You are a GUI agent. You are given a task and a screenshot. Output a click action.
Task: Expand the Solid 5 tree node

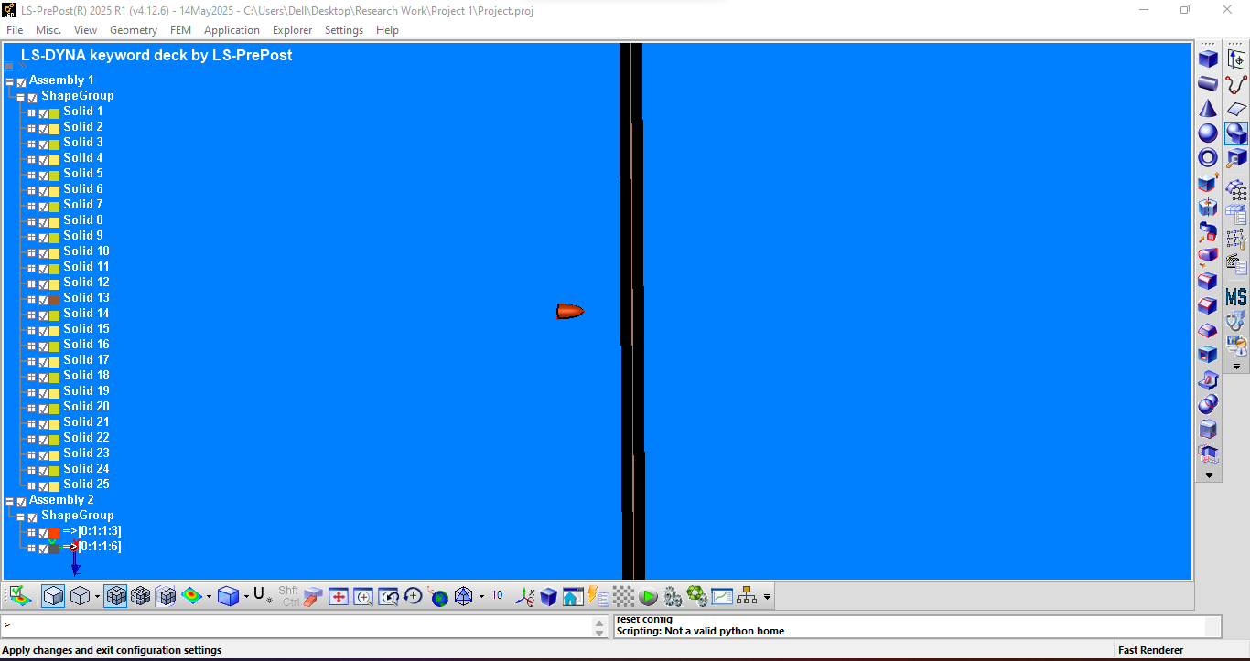(x=32, y=176)
